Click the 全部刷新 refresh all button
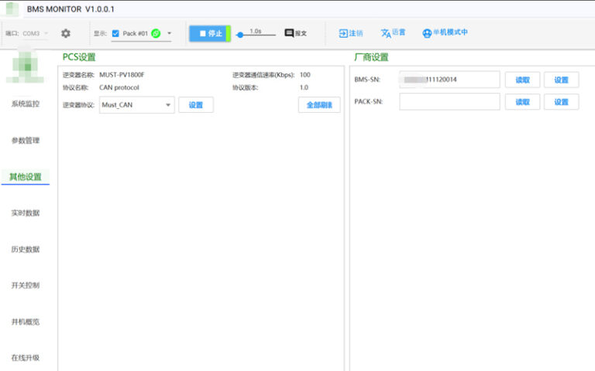This screenshot has width=595, height=371. click(318, 105)
